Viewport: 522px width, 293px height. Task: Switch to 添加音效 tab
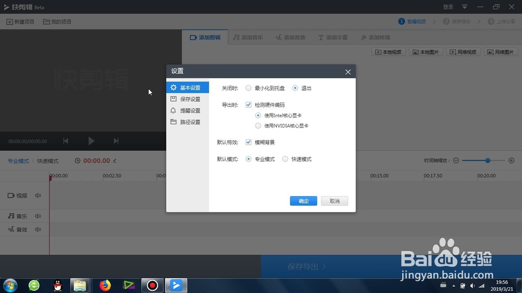click(290, 37)
